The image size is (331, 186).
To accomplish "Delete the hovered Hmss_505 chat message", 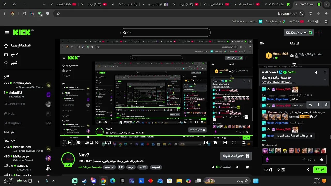I will coord(326,105).
